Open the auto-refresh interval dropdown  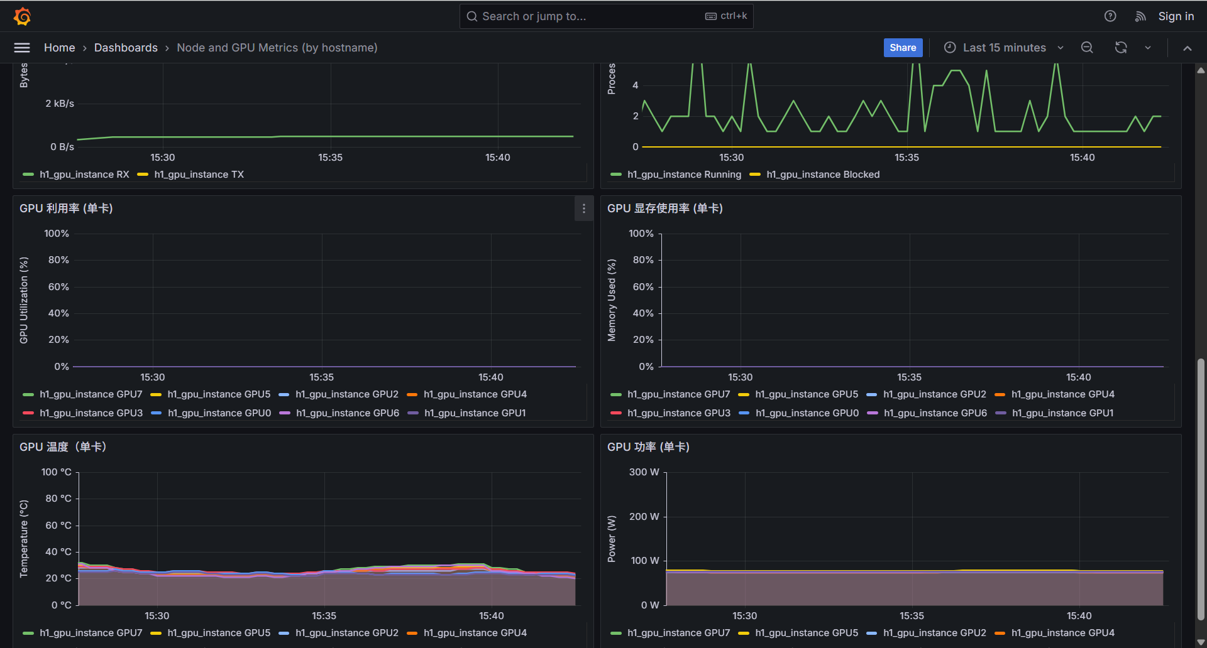click(x=1148, y=48)
